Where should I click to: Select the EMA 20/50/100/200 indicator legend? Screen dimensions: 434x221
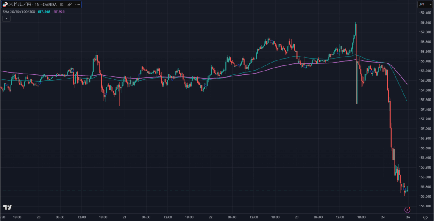(19, 11)
